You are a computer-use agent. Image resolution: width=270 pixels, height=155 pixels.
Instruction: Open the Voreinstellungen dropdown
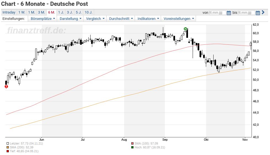(x=179, y=19)
